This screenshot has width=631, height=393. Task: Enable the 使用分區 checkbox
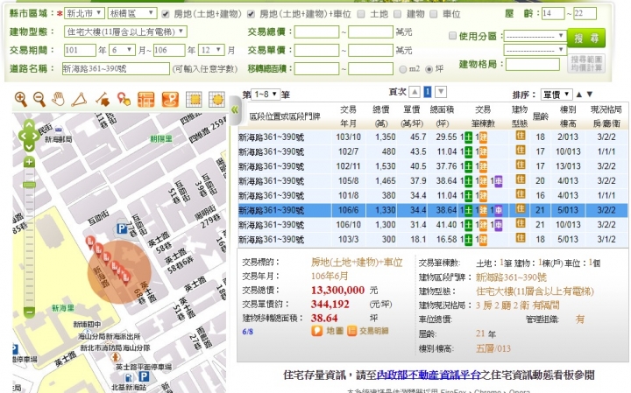click(x=452, y=36)
